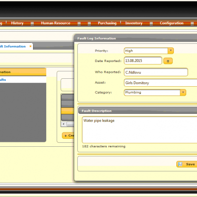Open the date picker calendar icon

coord(168,61)
